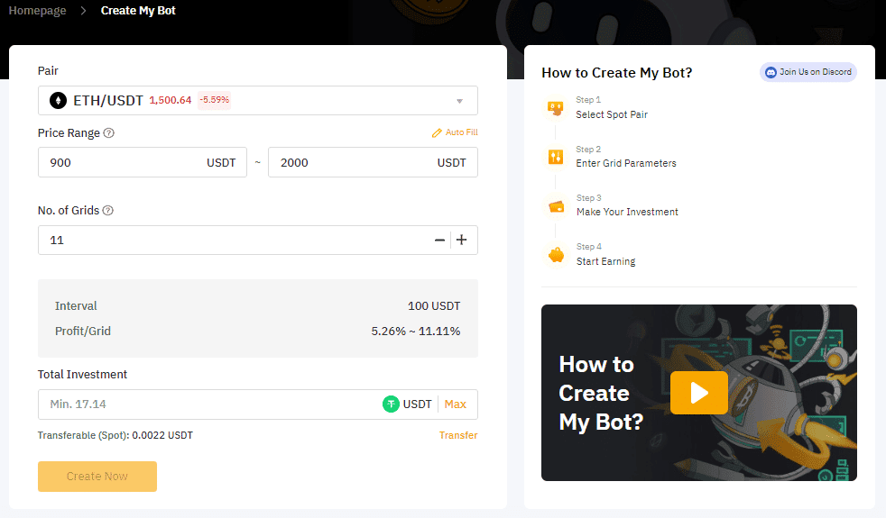Click the lower price input showing 900
Viewport: 886px width, 518px height.
click(x=143, y=162)
